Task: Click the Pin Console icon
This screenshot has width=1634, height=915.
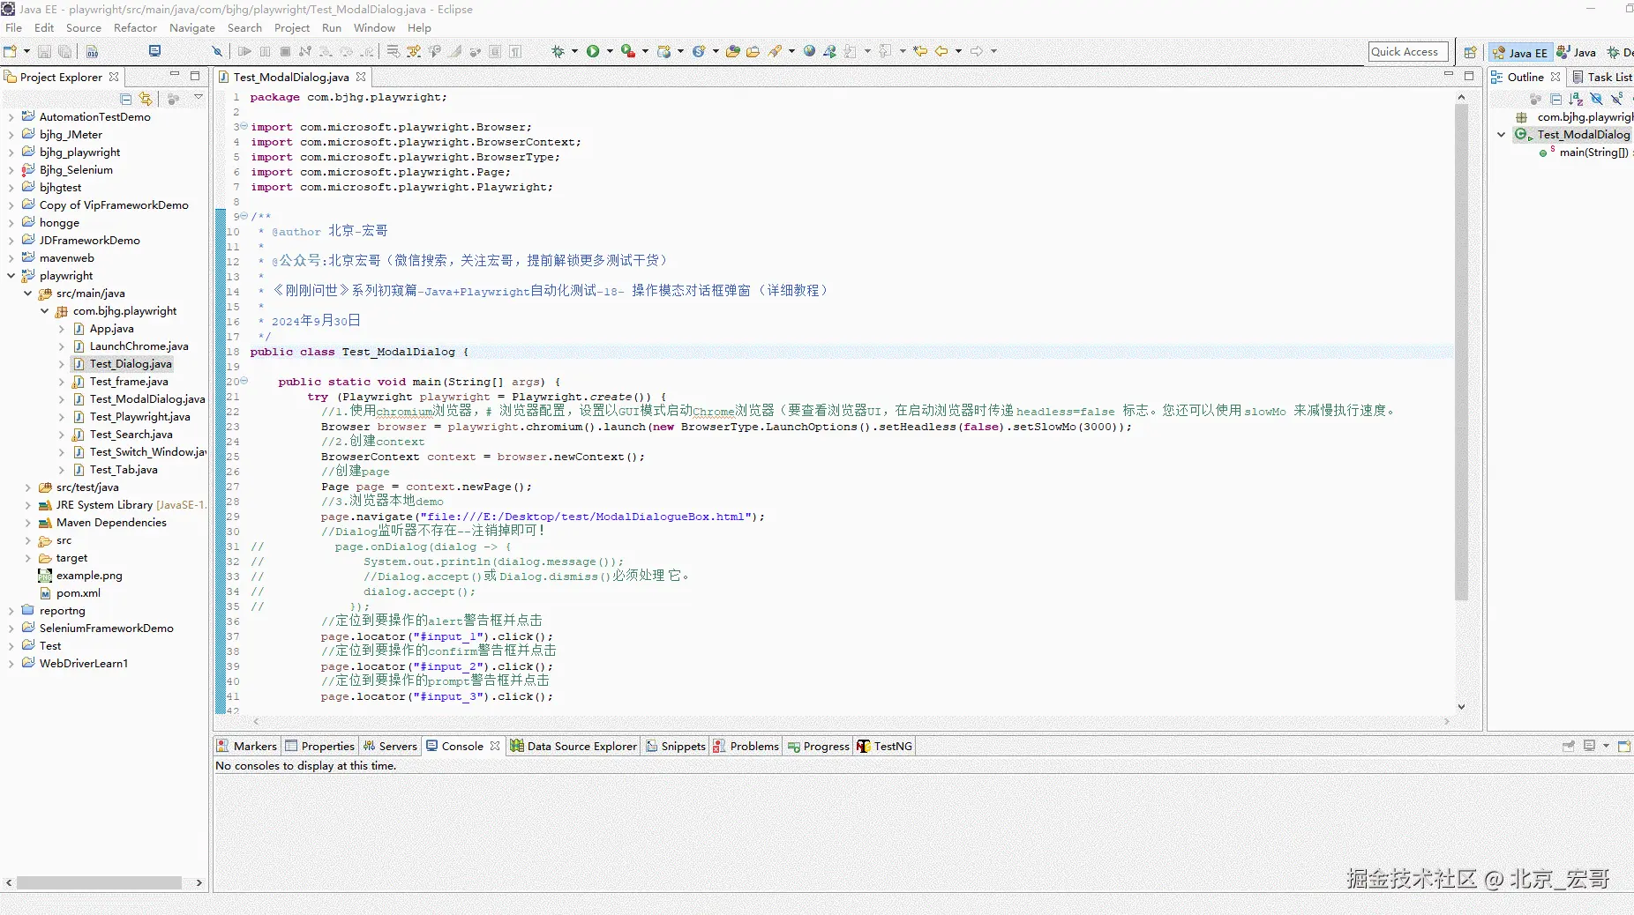Action: pos(1569,746)
